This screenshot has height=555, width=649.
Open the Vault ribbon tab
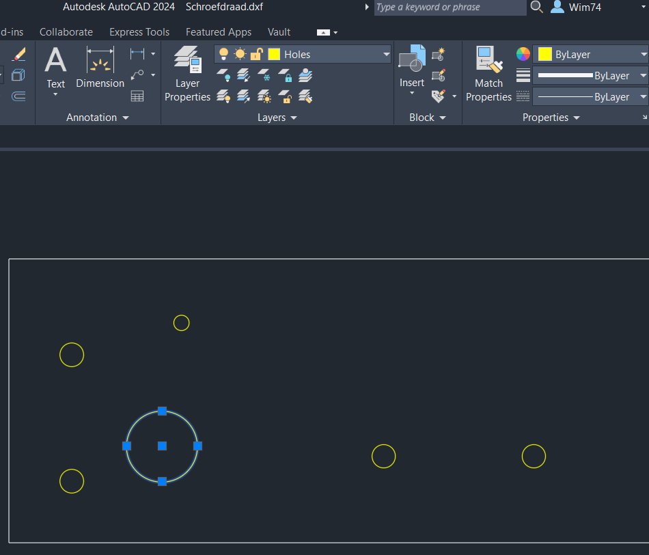coord(279,32)
